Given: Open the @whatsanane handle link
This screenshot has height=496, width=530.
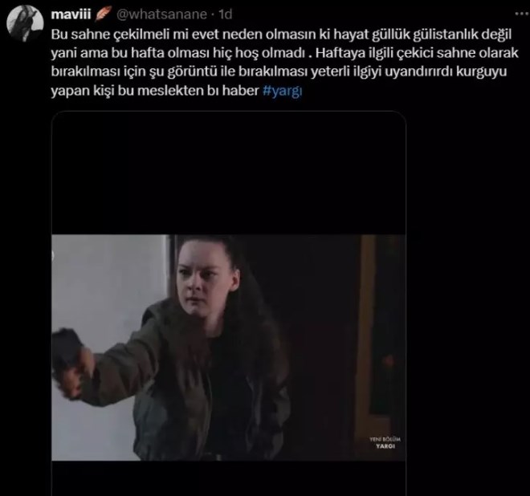Looking at the screenshot, I should [161, 14].
